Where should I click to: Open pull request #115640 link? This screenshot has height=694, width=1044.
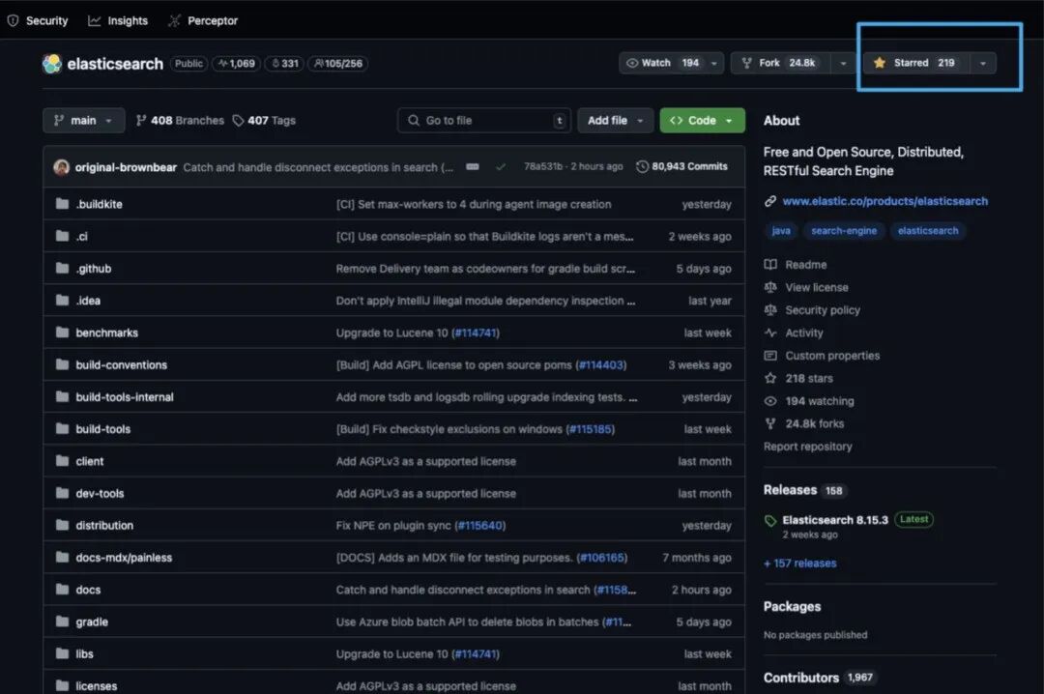(x=480, y=526)
